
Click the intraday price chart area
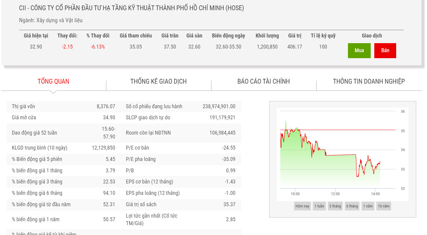329,168
